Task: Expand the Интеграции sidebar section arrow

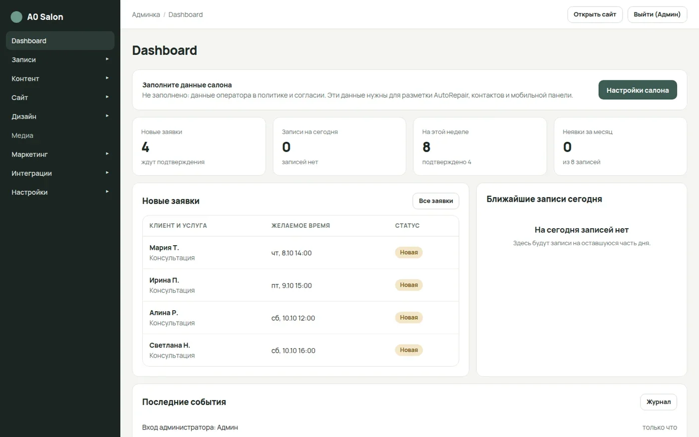Action: 107,173
